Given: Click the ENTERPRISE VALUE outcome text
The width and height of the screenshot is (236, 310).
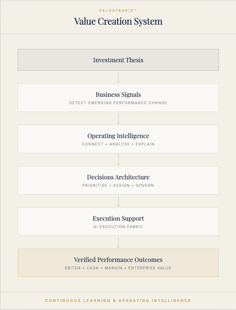Looking at the screenshot, I should coord(150,268).
